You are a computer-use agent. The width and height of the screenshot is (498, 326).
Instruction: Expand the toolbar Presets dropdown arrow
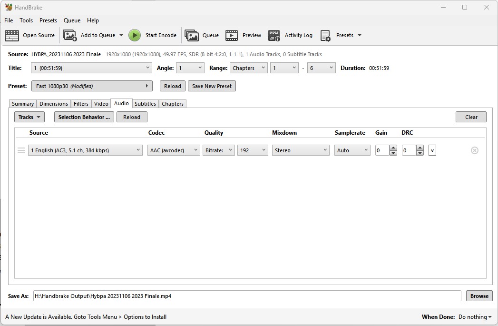pos(360,35)
